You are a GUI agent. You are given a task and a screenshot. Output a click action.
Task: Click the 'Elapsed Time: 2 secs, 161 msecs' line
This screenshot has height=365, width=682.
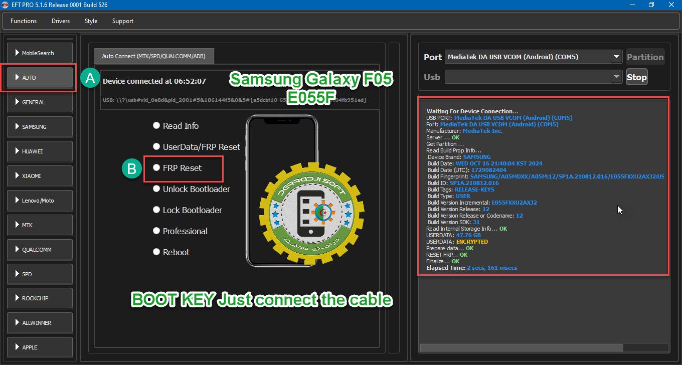point(472,268)
